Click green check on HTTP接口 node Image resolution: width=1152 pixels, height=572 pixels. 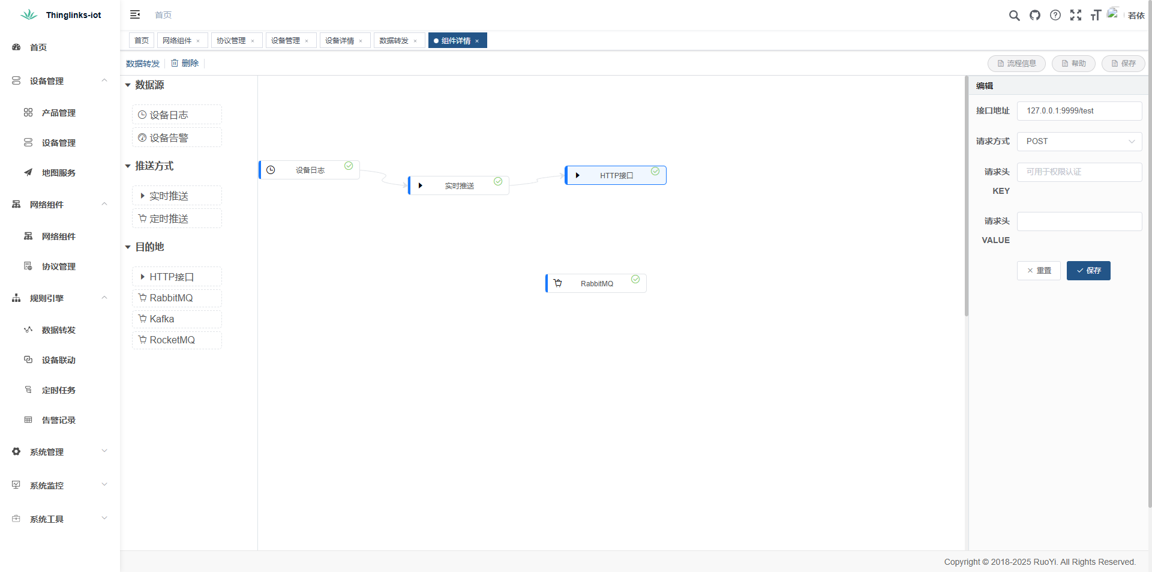(655, 172)
